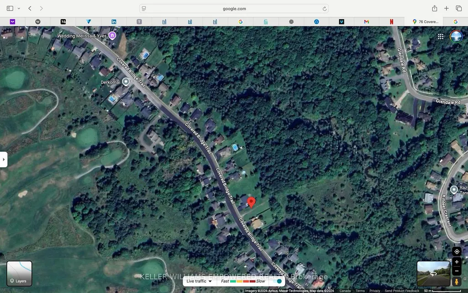Zoom out on the map
468x293 pixels.
(457, 271)
